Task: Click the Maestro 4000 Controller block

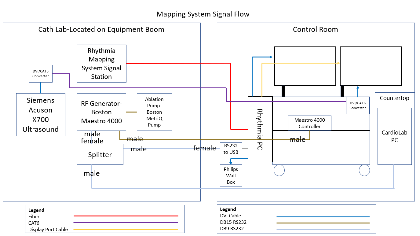Action: pyautogui.click(x=310, y=123)
